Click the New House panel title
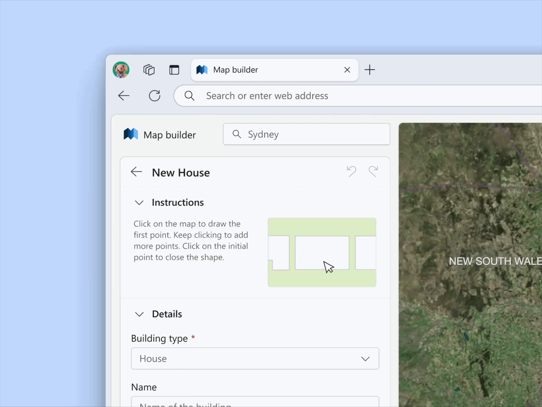Screen dimensions: 542x407 (x=181, y=173)
